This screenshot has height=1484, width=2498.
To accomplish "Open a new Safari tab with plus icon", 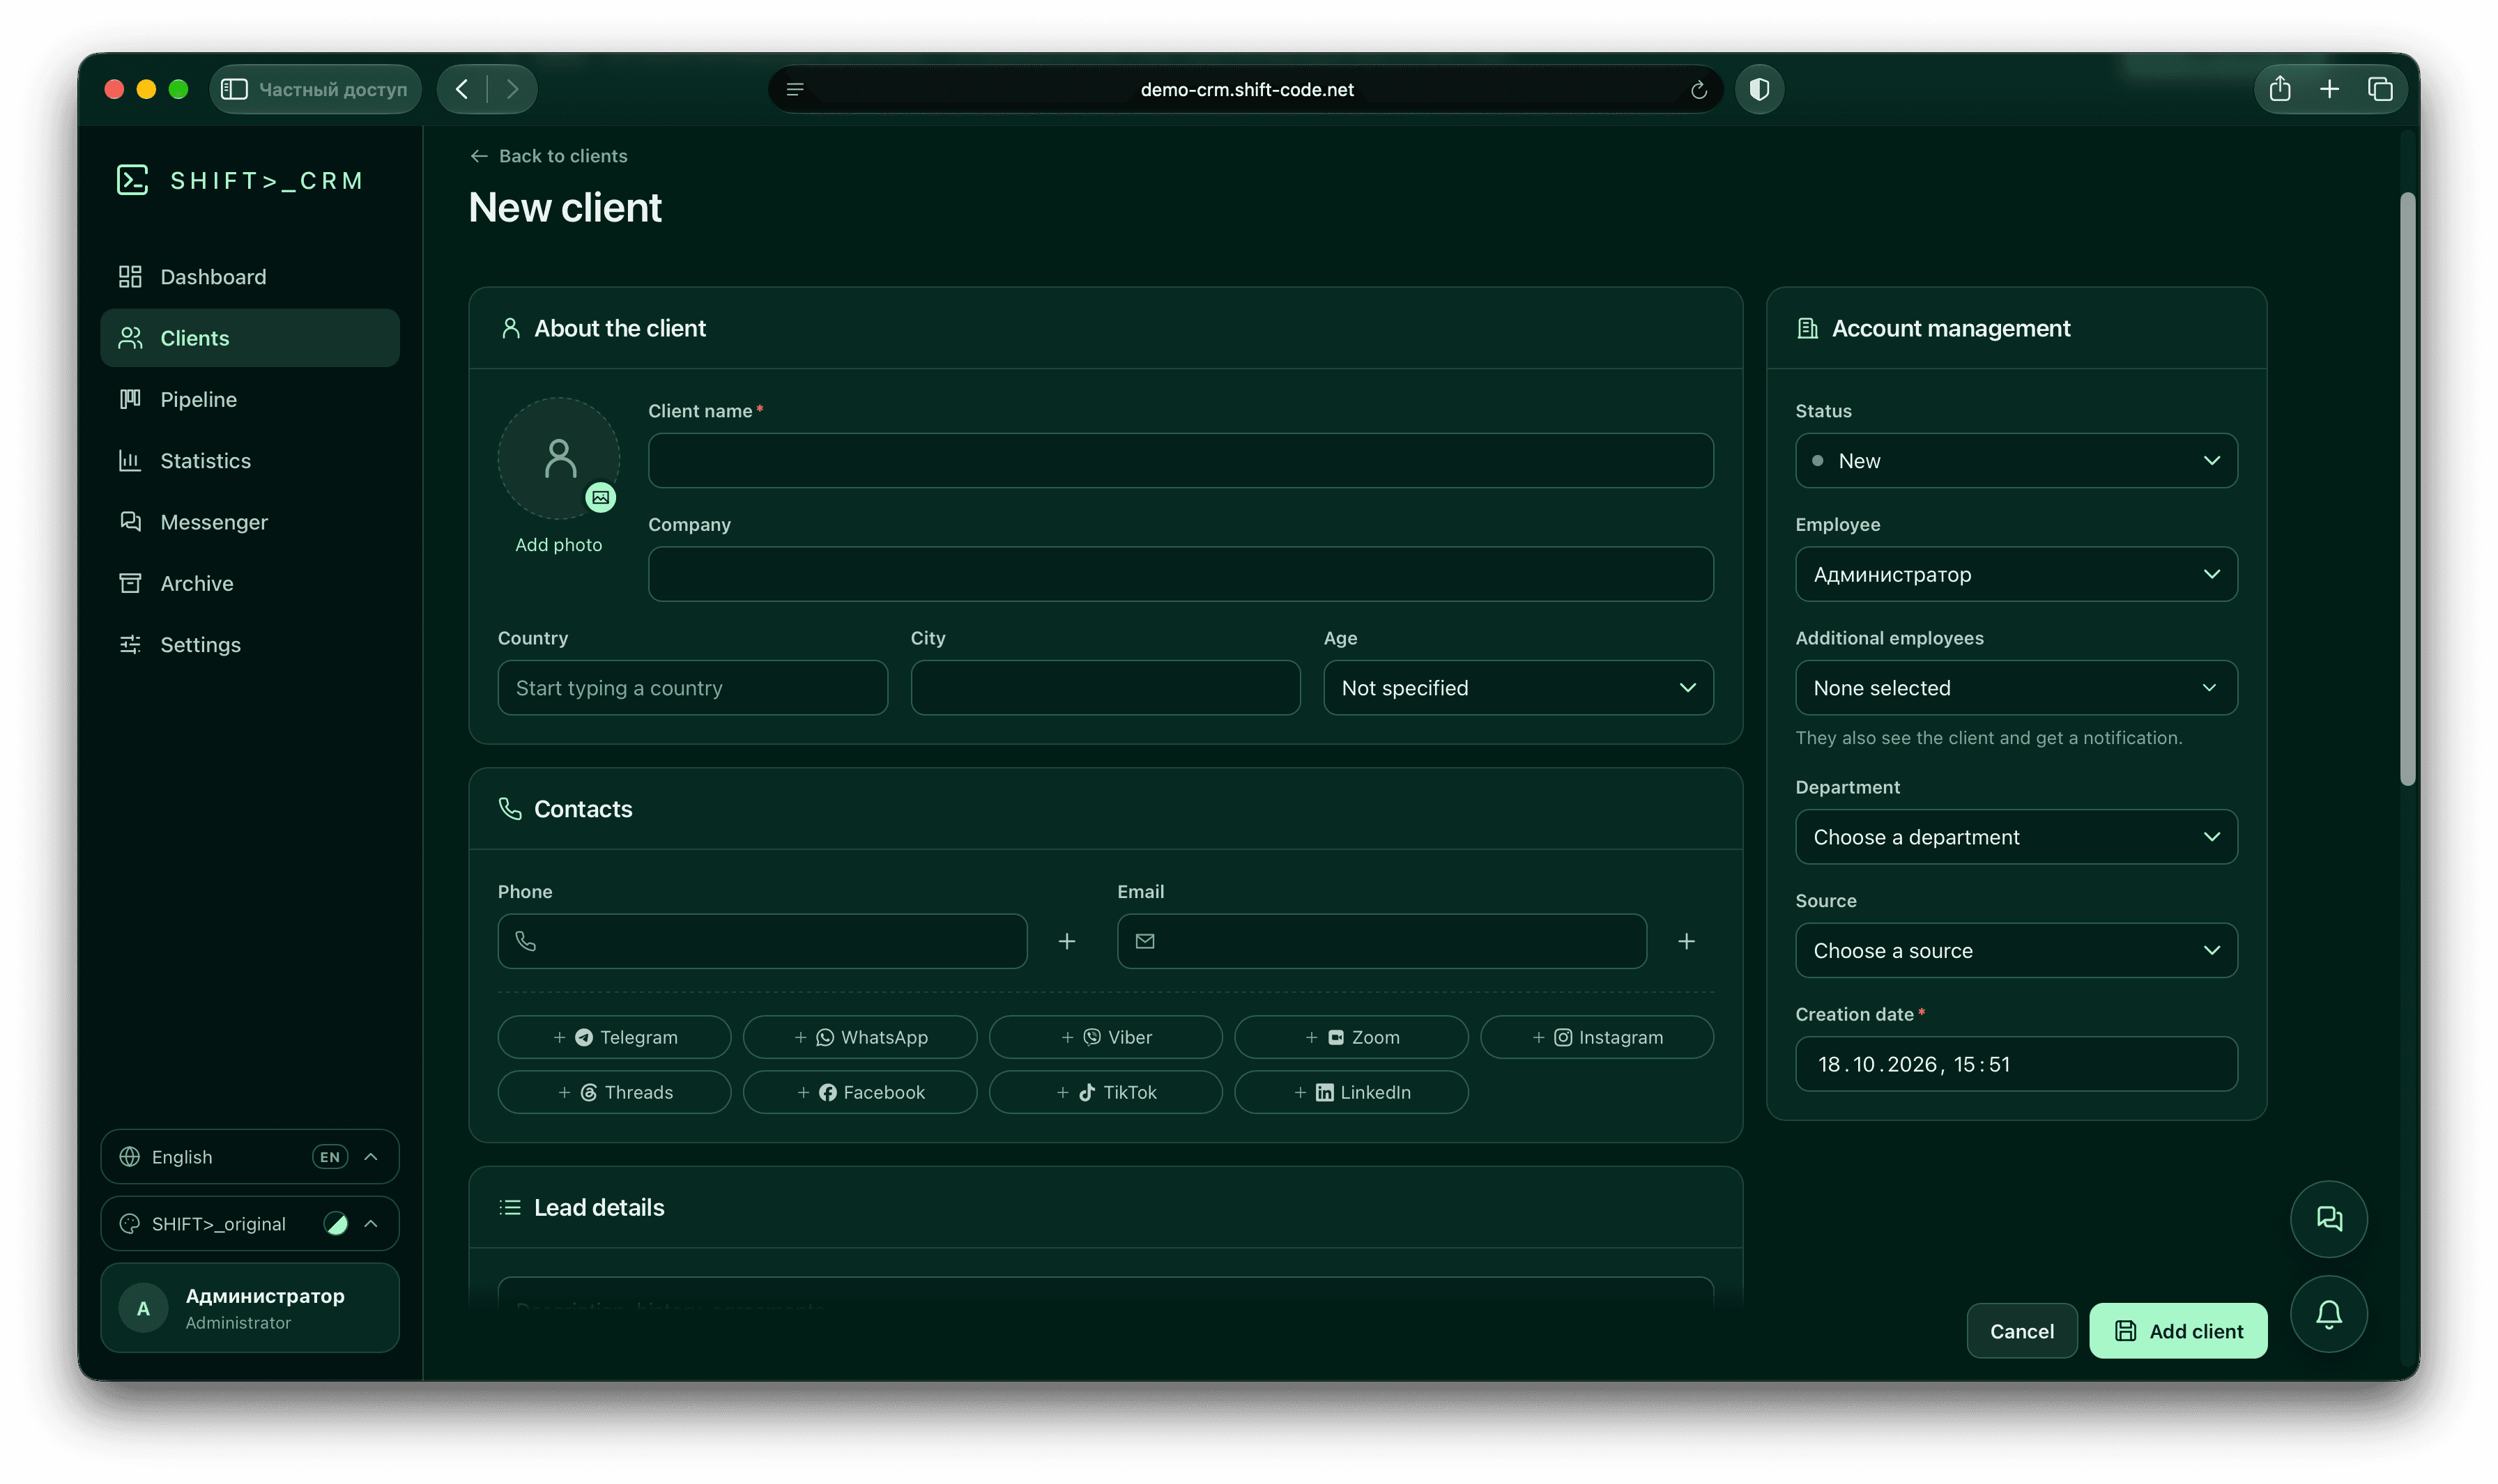I will coord(2329,89).
